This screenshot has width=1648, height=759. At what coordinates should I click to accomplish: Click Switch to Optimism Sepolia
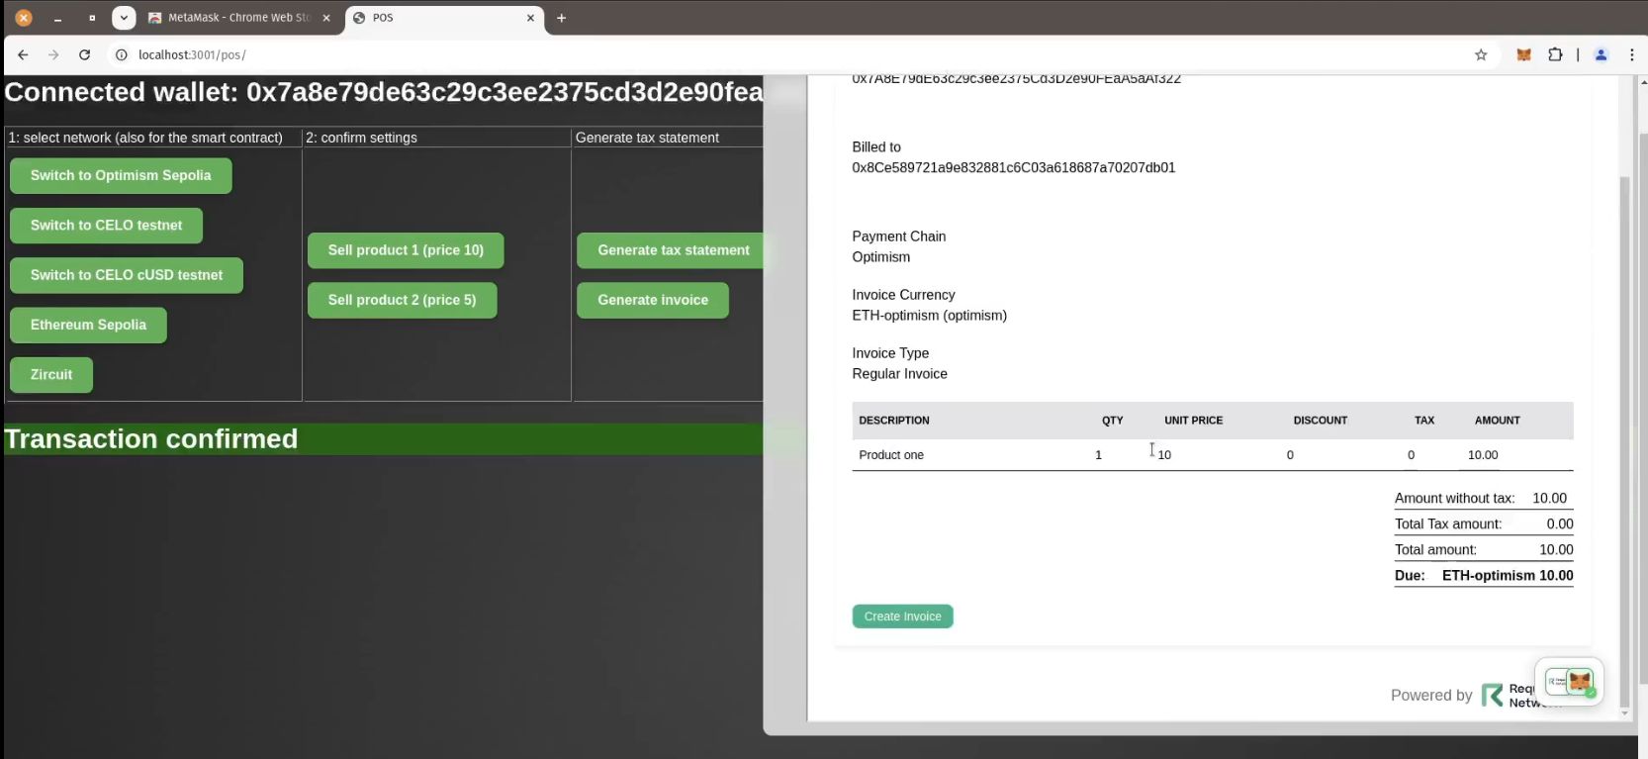coord(121,175)
